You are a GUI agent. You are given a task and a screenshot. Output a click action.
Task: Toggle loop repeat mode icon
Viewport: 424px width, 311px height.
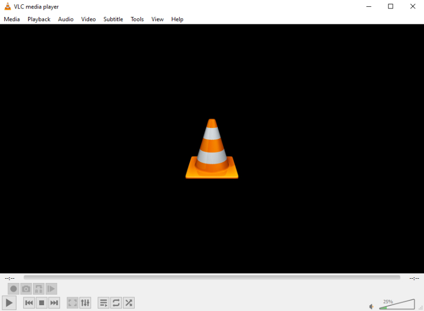click(116, 303)
